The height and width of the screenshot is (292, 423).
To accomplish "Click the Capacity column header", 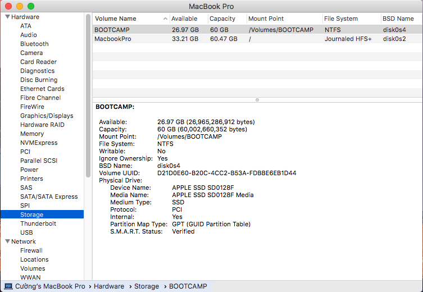I will (x=222, y=19).
